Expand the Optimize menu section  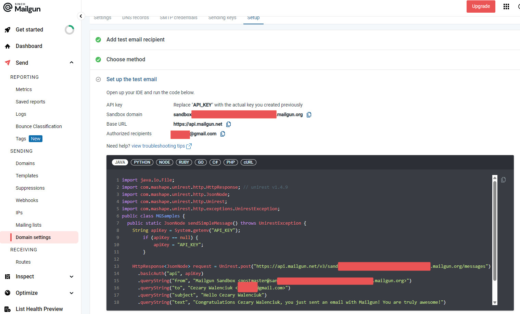click(72, 293)
